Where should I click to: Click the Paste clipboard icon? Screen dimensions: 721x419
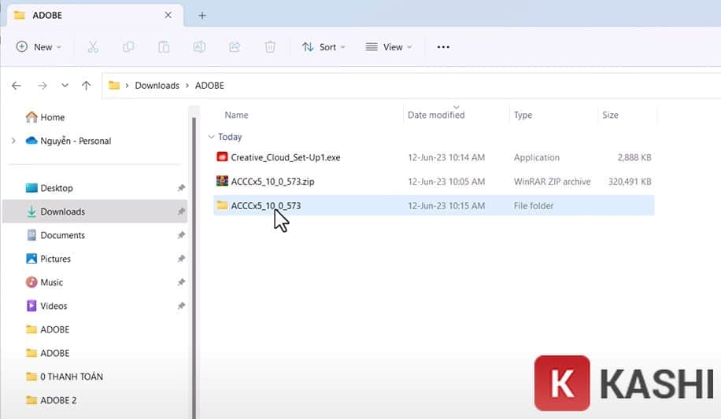[164, 47]
